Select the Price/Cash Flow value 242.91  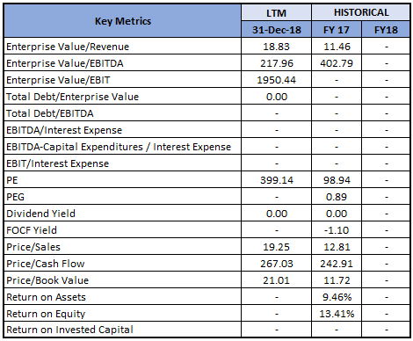pos(337,264)
